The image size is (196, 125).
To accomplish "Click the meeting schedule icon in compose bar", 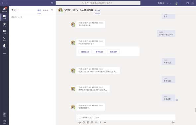I will pos(96,122).
